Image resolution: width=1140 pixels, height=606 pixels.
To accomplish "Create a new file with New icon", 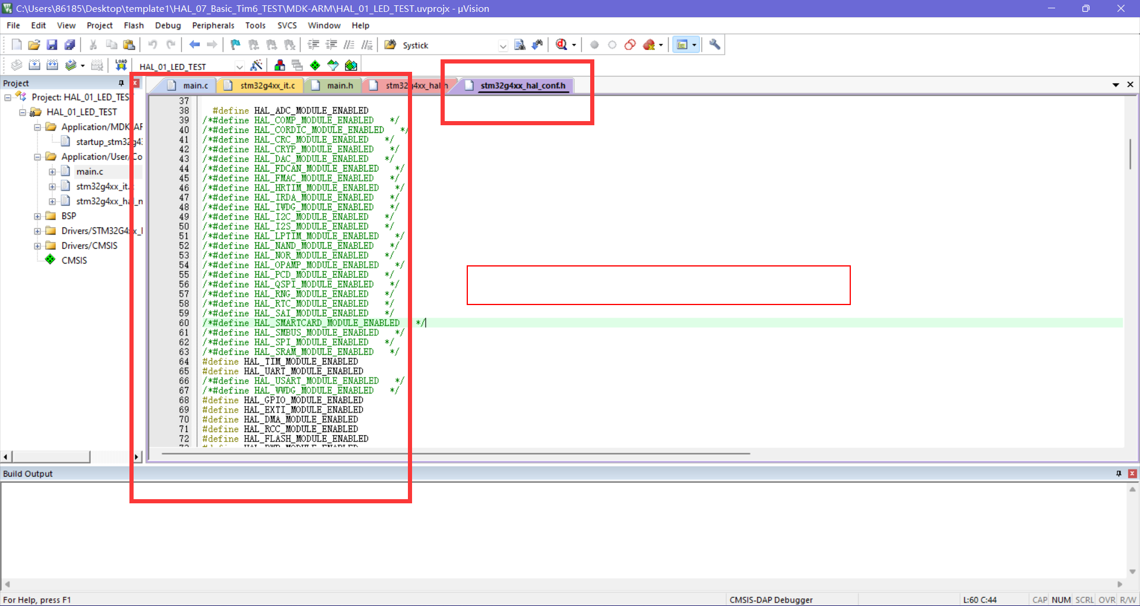I will [17, 45].
